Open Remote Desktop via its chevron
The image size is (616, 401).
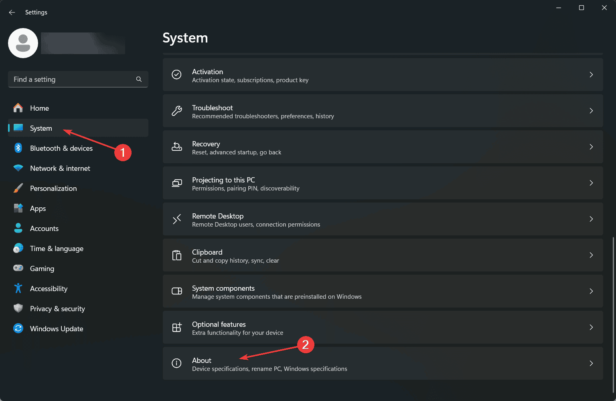pyautogui.click(x=591, y=219)
